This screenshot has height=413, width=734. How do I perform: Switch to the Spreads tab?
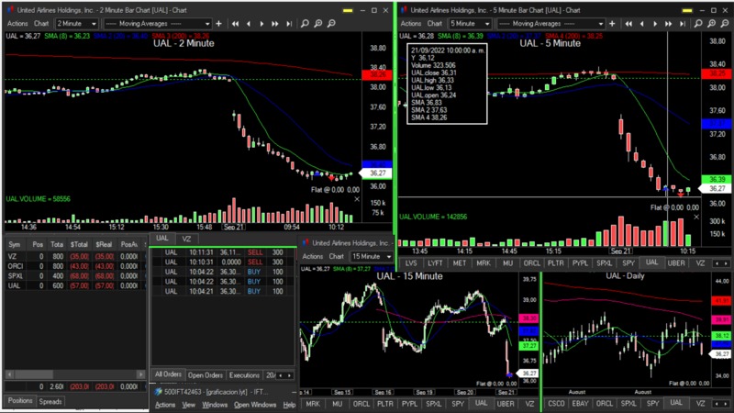[50, 401]
